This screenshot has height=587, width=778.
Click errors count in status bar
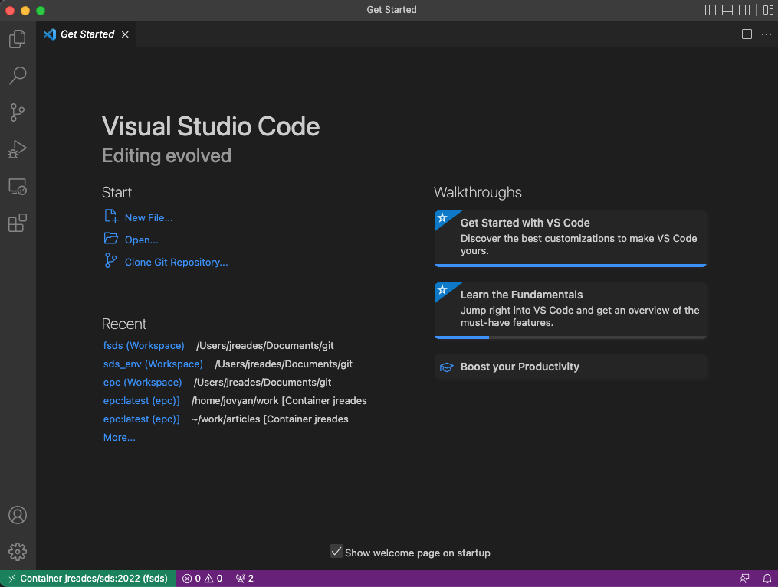(192, 578)
